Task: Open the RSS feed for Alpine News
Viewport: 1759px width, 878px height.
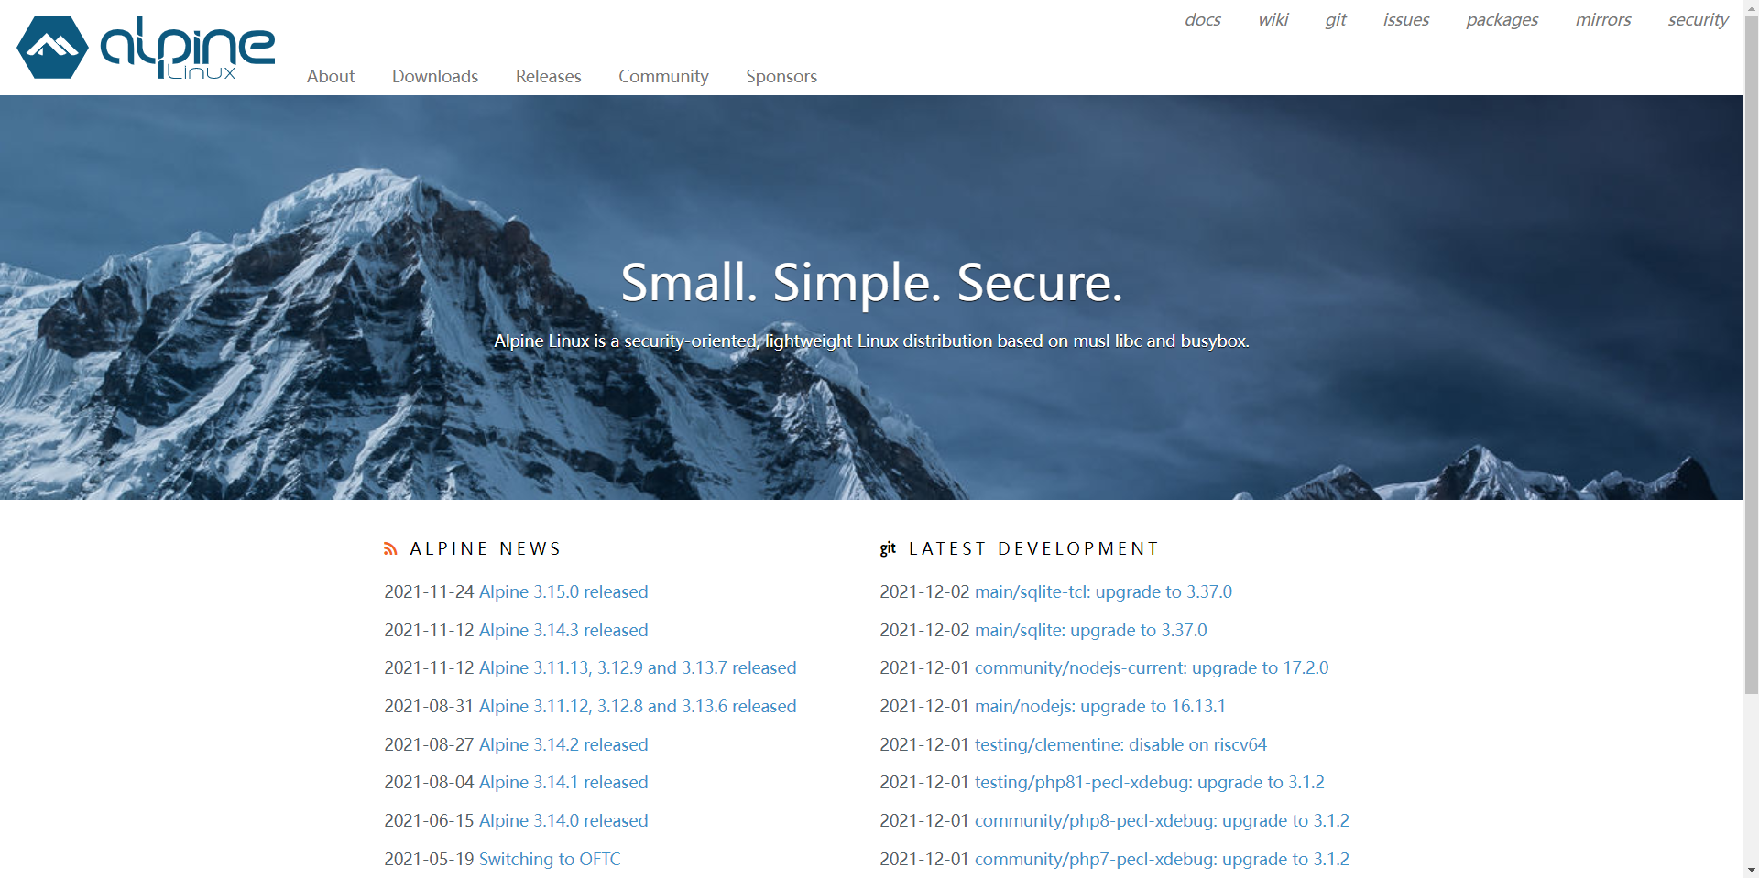Action: click(x=390, y=547)
